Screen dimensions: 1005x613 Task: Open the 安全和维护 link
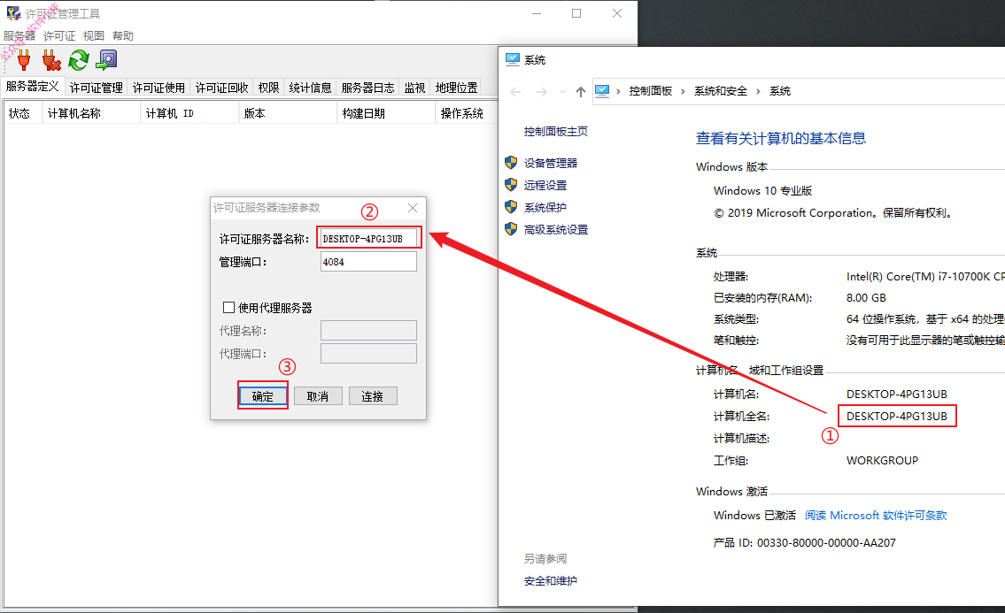click(551, 581)
